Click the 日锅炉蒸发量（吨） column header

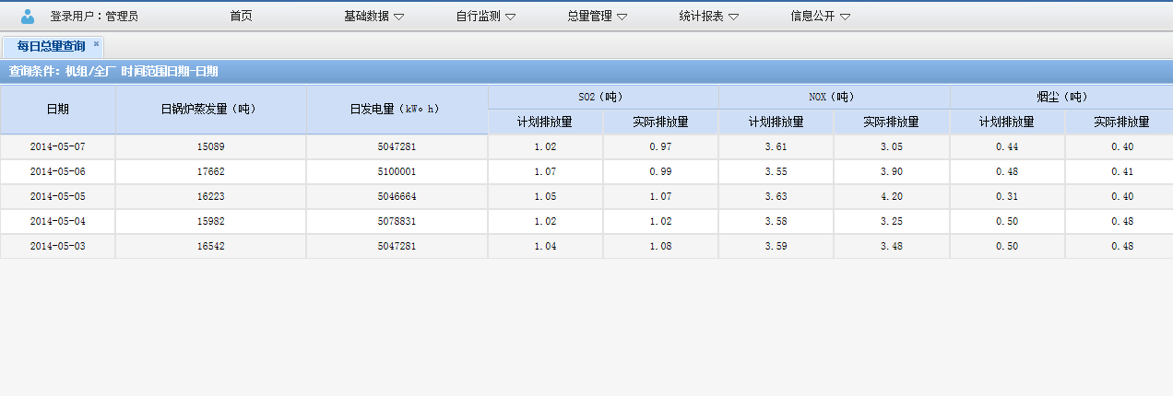[x=210, y=110]
